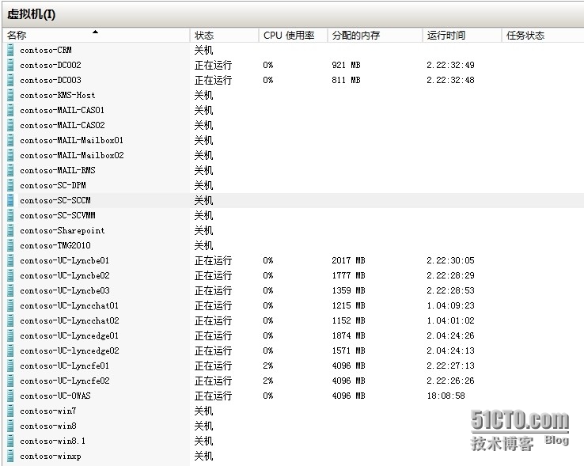The height and width of the screenshot is (466, 584).
Task: Select the contoso-CRM name text
Action: click(x=46, y=50)
